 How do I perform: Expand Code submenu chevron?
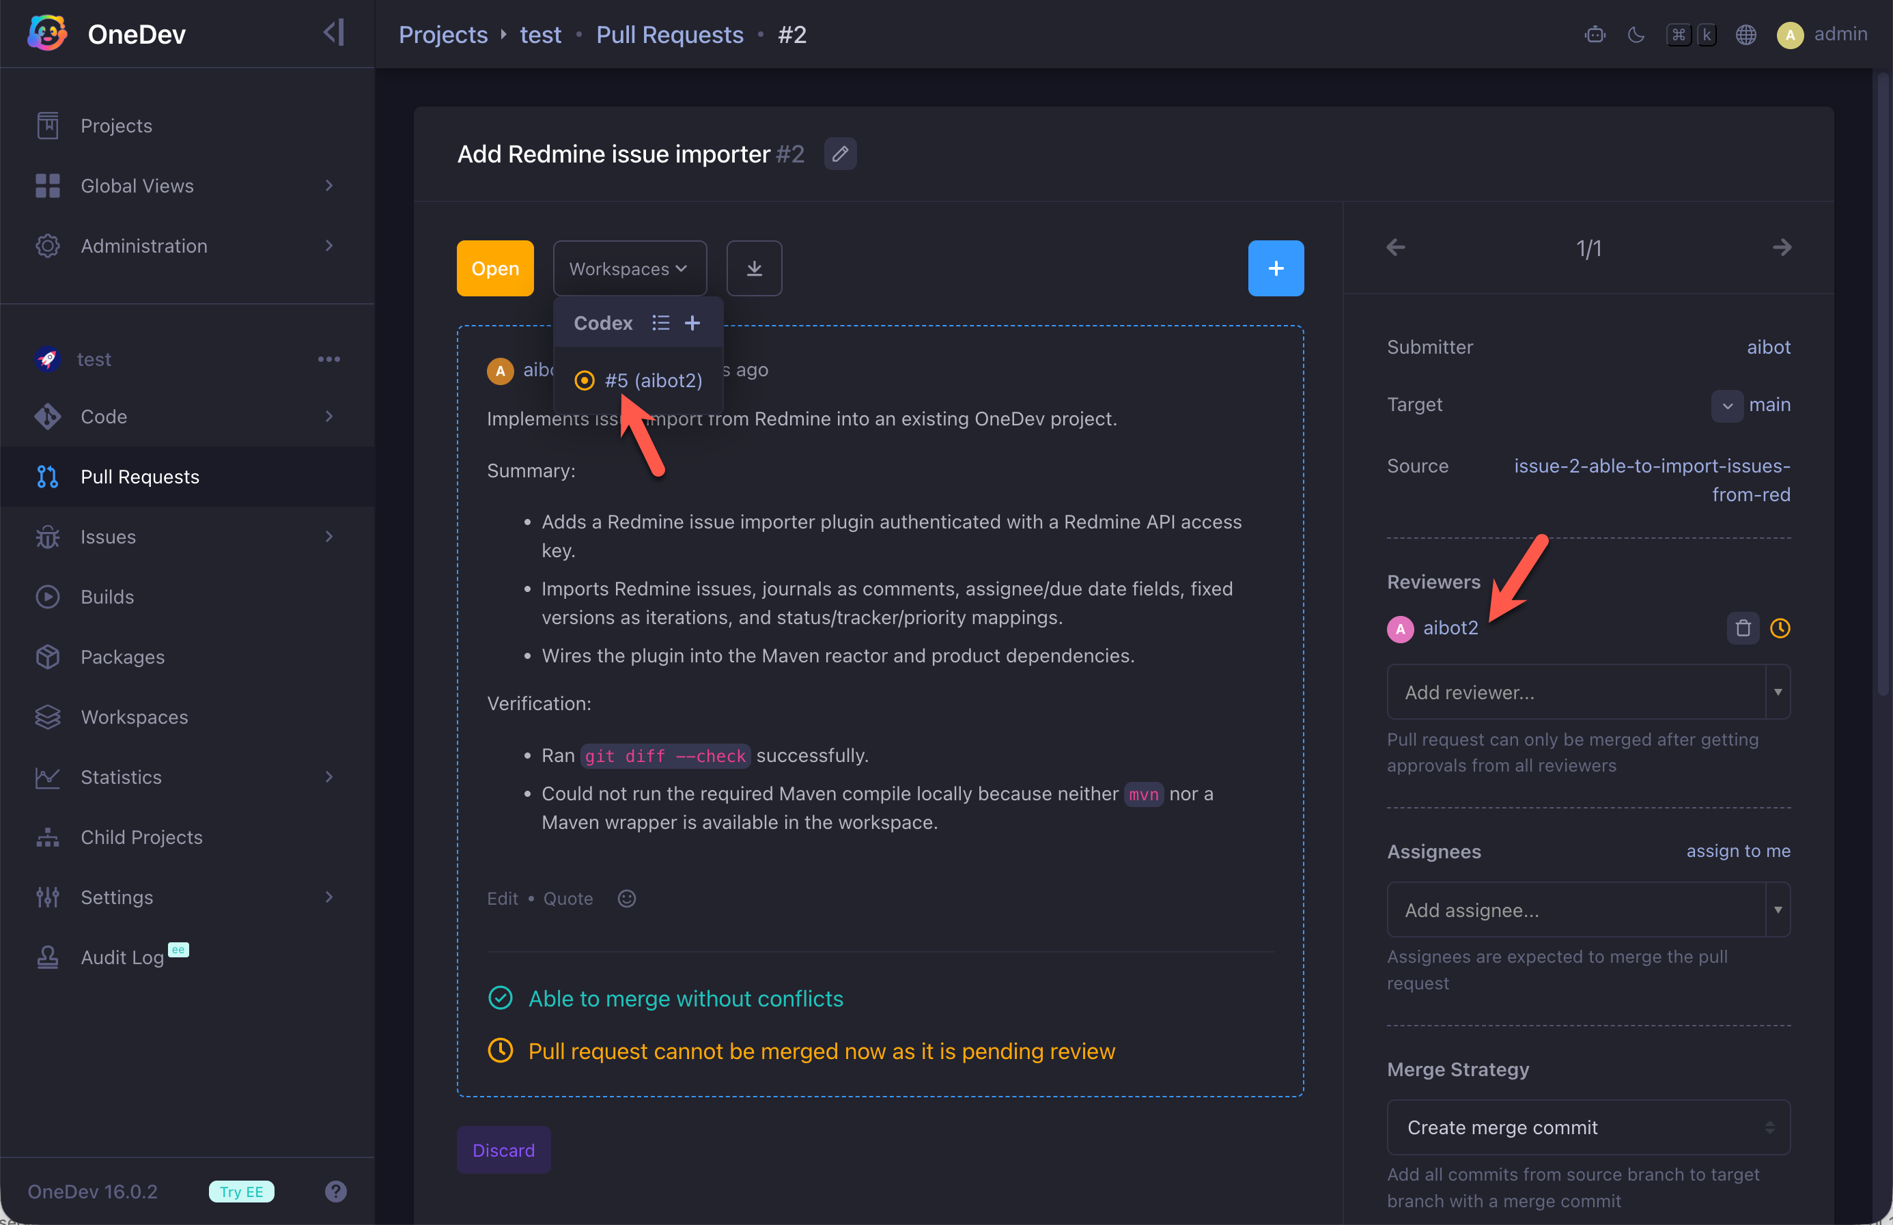[x=328, y=417]
